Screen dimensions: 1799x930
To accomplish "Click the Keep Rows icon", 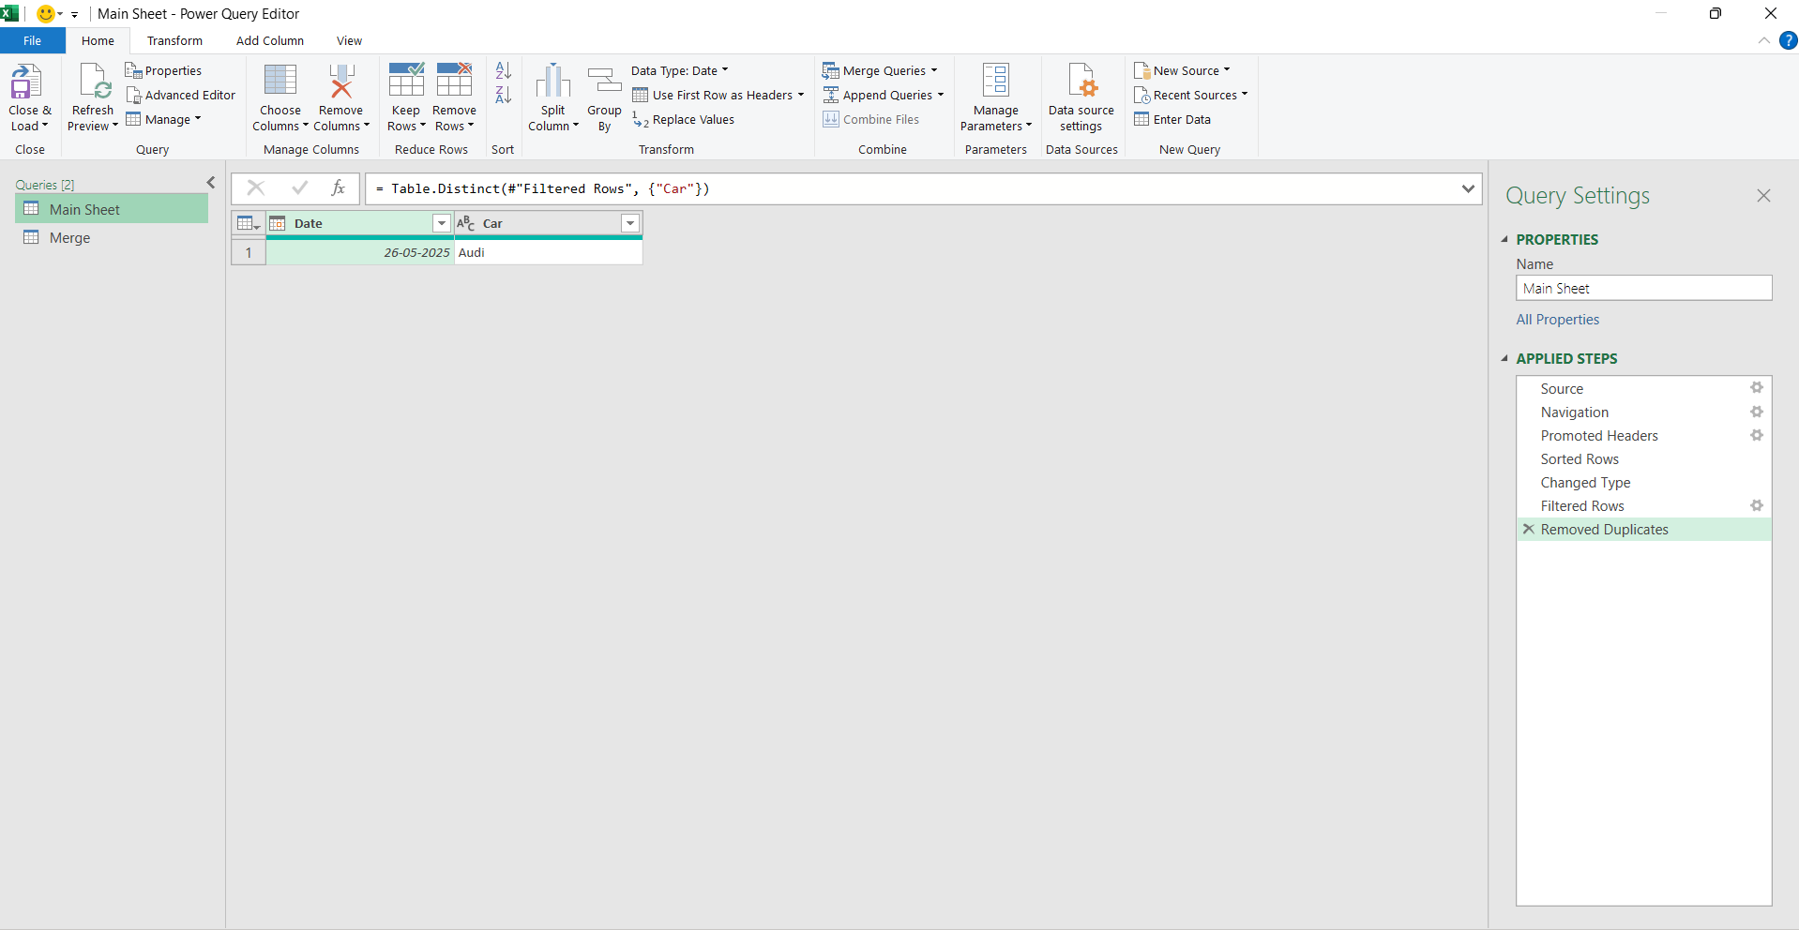I will point(406,81).
